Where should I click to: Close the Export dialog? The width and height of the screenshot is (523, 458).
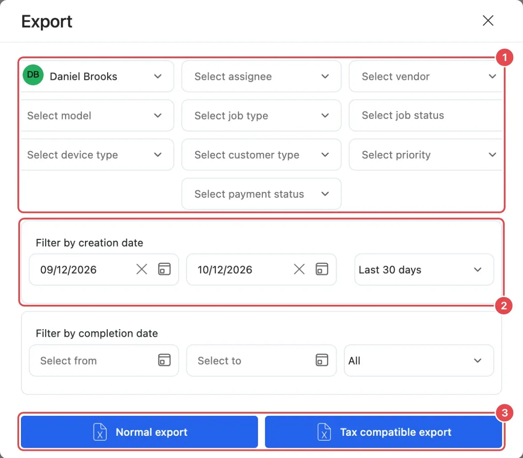point(487,20)
